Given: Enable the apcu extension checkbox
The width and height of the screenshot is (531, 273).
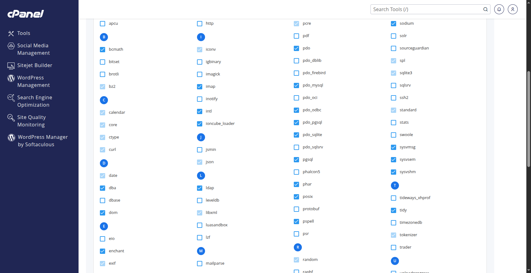Looking at the screenshot, I should point(103,23).
